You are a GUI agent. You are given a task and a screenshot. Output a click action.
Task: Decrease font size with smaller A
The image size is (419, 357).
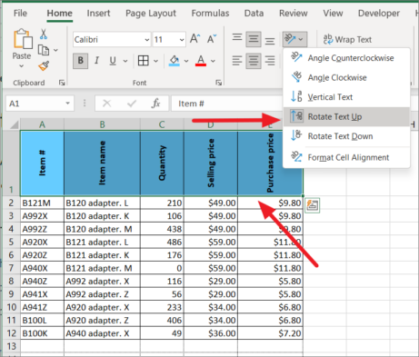click(x=212, y=39)
